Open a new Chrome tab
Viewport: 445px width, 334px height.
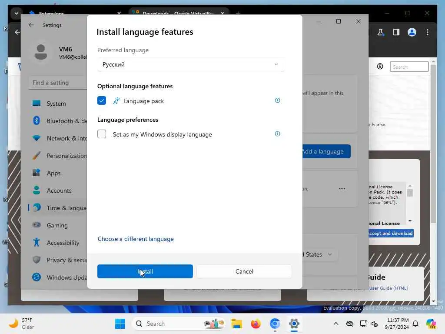[x=238, y=13]
